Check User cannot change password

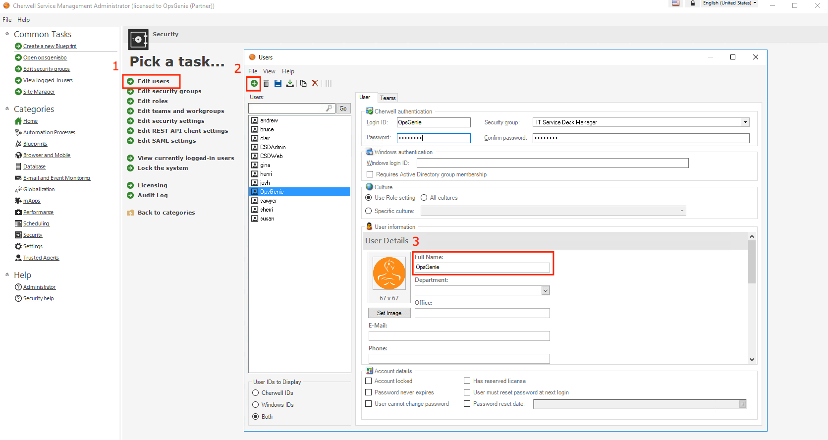369,404
